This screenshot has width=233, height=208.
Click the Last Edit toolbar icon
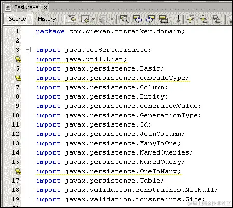click(72, 19)
